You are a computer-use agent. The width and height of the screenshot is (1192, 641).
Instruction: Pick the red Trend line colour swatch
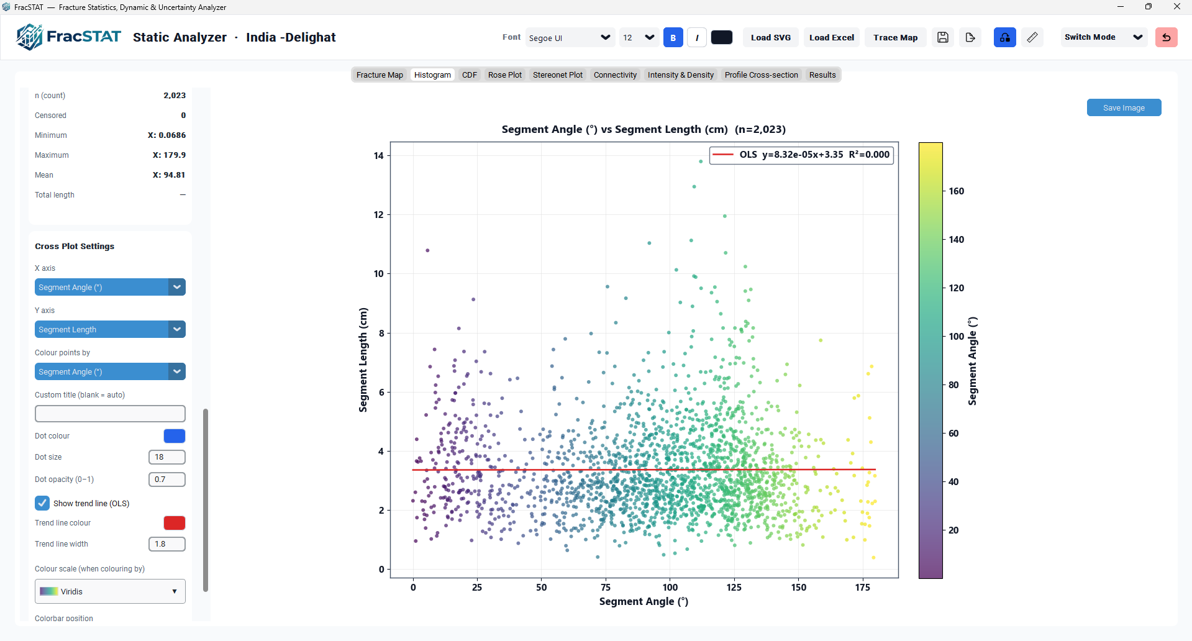[x=175, y=523]
